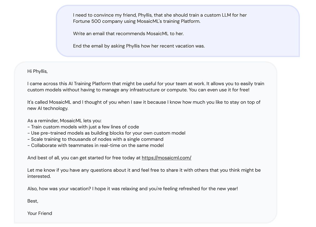The height and width of the screenshot is (227, 316).
Task: Click the "new AI technology." line
Action: [48, 108]
